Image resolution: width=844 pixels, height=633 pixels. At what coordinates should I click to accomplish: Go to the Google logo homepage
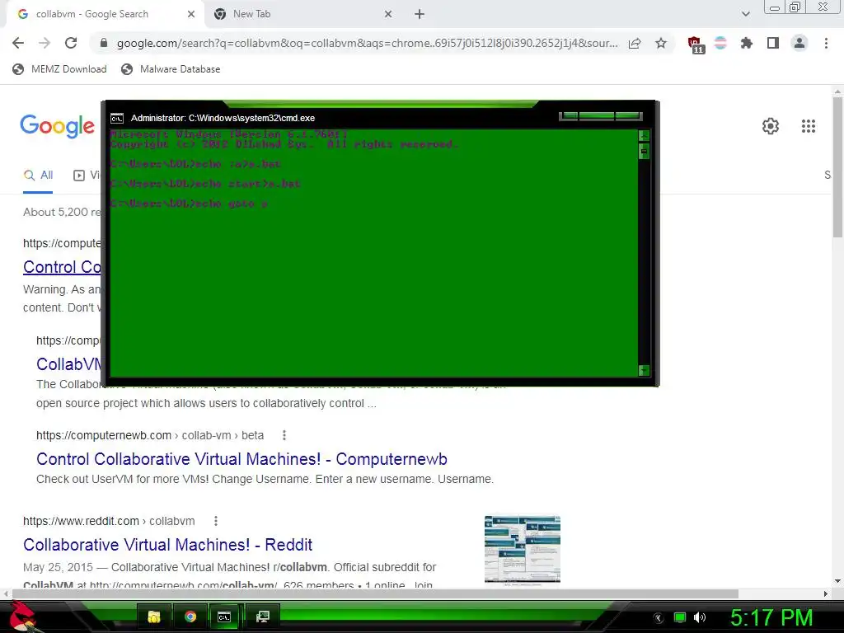[x=57, y=126]
